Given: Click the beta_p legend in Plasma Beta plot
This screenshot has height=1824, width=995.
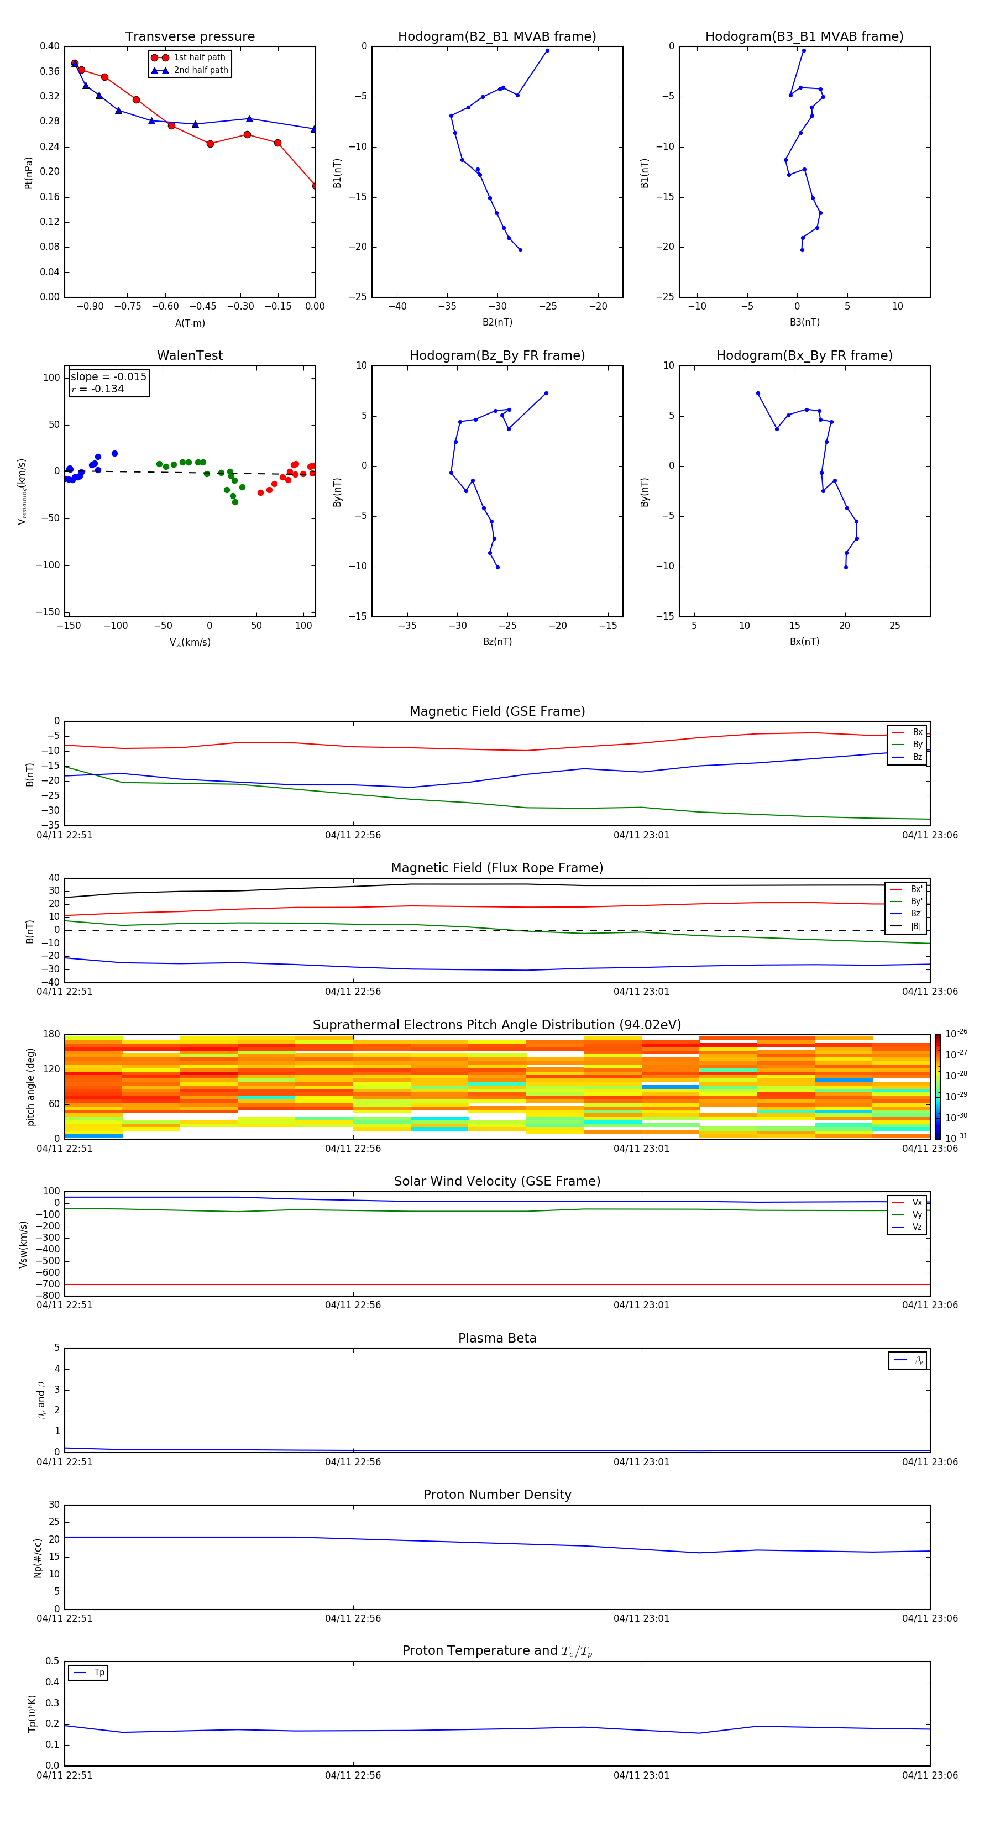Looking at the screenshot, I should click(x=907, y=1360).
